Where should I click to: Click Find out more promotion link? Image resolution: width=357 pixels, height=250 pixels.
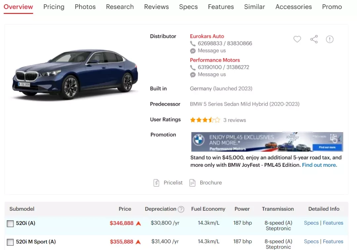(319, 165)
